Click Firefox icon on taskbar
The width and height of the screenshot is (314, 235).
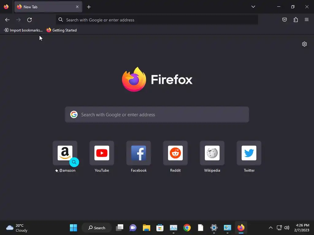click(x=241, y=228)
